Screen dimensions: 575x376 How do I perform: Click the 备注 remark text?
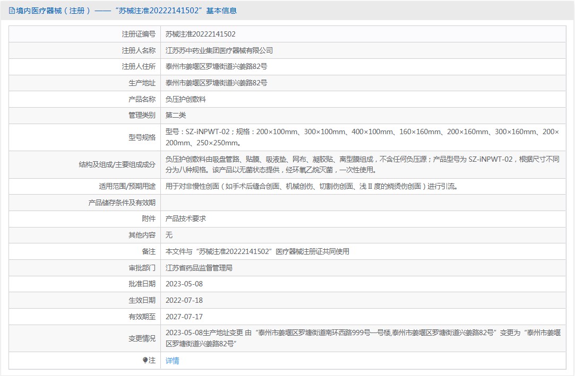(x=258, y=251)
